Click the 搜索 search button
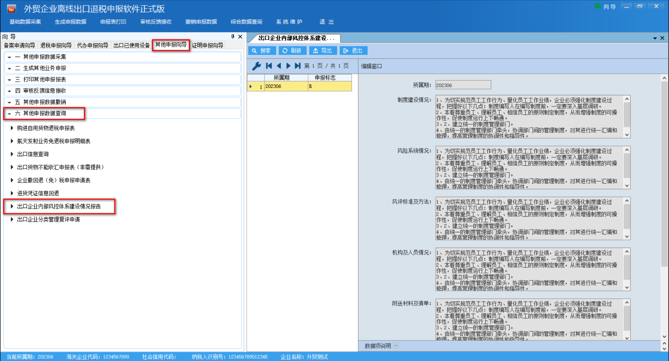Viewport: 669px width, 361px height. click(262, 51)
